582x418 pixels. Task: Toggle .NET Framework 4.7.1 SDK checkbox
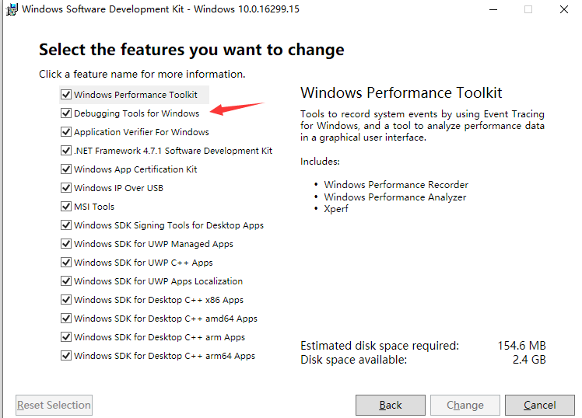pos(66,151)
